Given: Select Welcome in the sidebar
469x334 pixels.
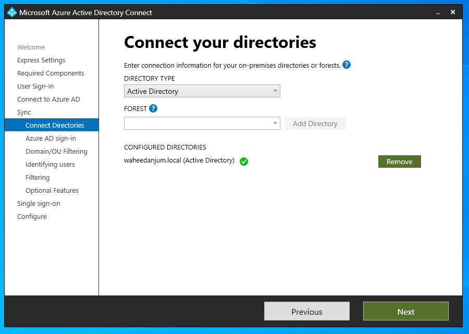Looking at the screenshot, I should point(31,47).
